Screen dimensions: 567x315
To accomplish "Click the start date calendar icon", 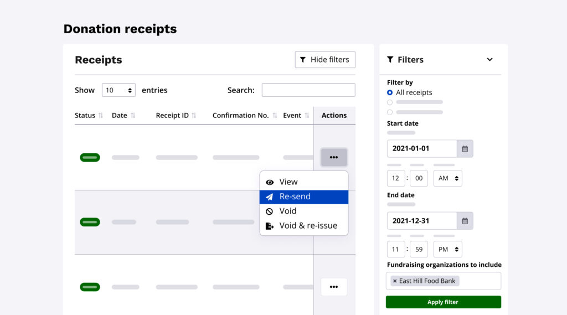I will point(465,148).
